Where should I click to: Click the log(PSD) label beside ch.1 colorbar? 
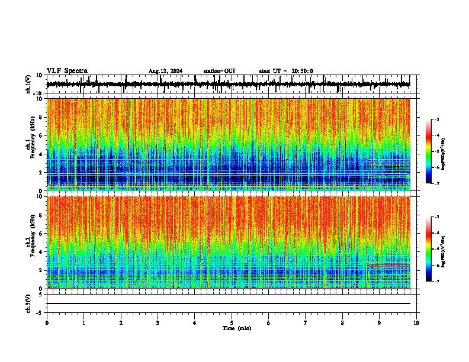click(443, 154)
